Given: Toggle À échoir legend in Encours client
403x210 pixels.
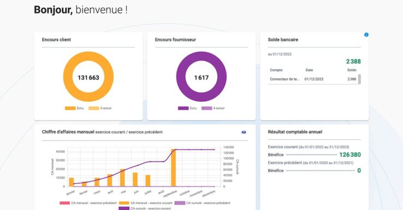Looking at the screenshot, I should click(100, 108).
